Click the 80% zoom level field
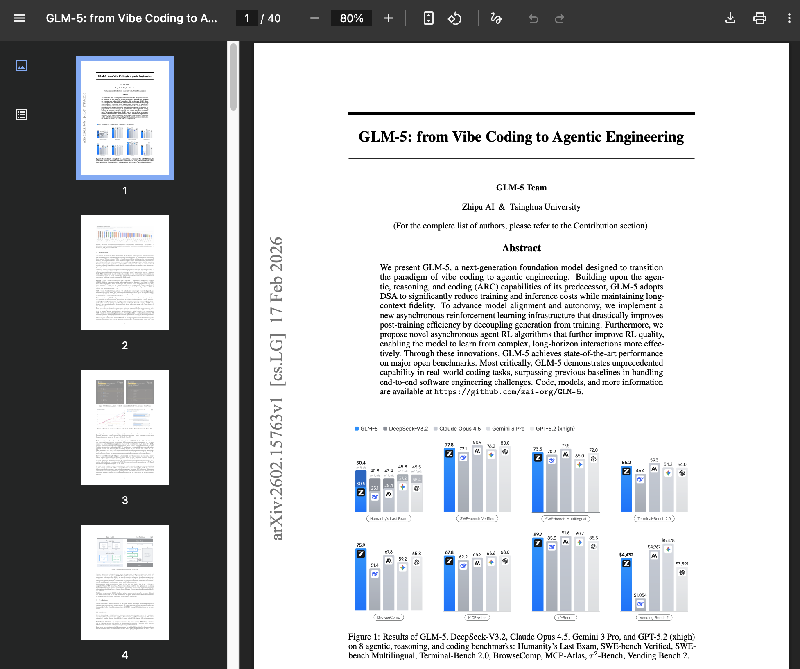Image resolution: width=800 pixels, height=669 pixels. click(x=351, y=18)
